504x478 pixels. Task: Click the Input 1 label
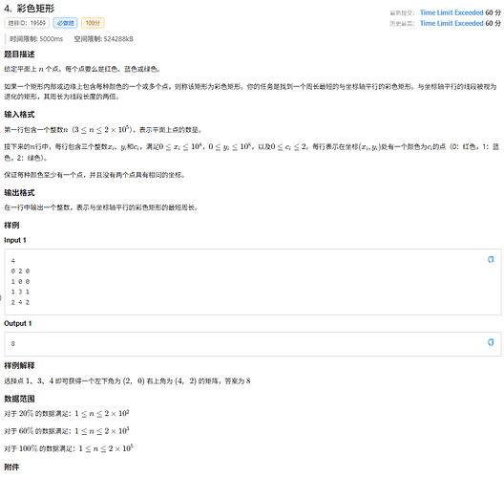click(x=14, y=240)
